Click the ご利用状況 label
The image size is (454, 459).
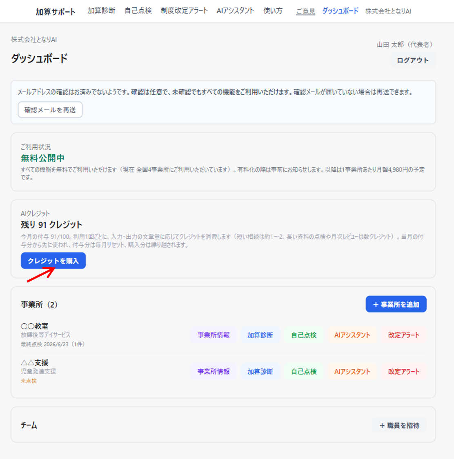36,147
